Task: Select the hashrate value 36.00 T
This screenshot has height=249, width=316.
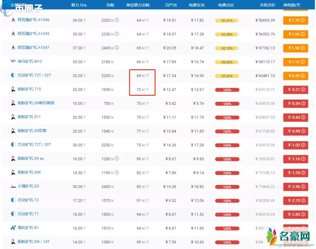Action: pyautogui.click(x=79, y=20)
